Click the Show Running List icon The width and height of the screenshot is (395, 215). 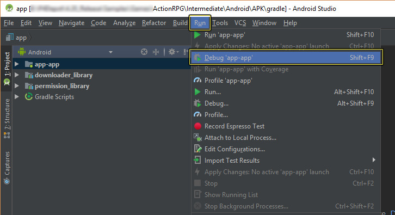click(197, 194)
